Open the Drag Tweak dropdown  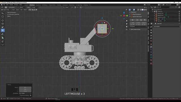pos(35,7)
